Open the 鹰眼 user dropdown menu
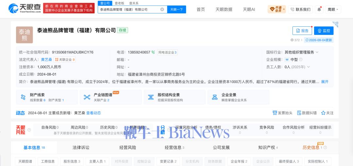This screenshot has width=353, height=166. [x=333, y=9]
